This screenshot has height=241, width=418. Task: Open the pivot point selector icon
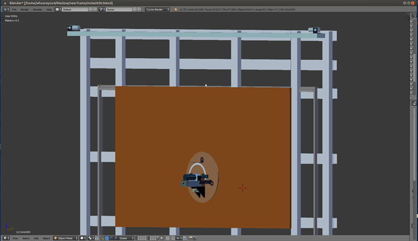[x=91, y=238]
